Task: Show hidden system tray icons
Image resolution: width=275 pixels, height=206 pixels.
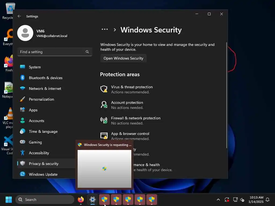Action: click(218, 200)
